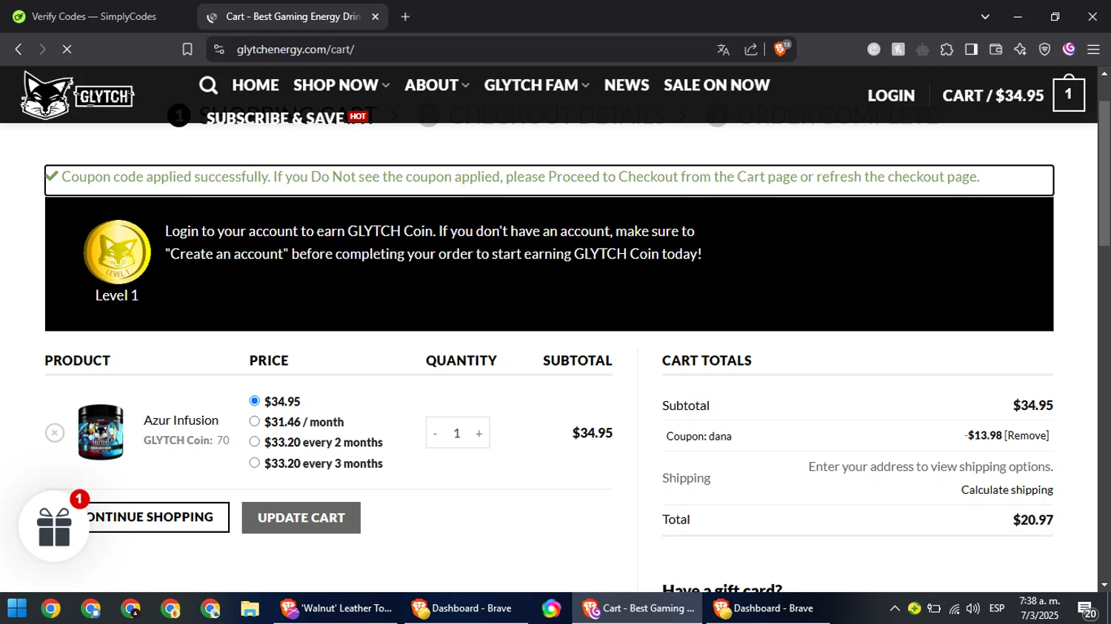Remove the dana coupon
Image resolution: width=1111 pixels, height=624 pixels.
coord(1027,435)
